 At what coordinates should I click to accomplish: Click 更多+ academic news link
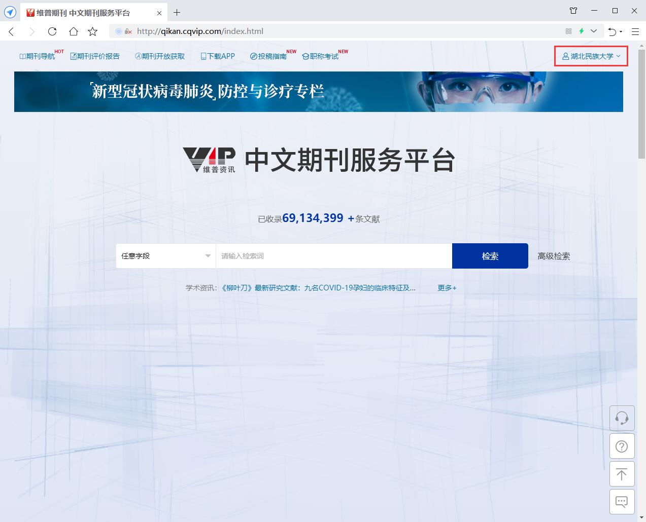click(447, 288)
